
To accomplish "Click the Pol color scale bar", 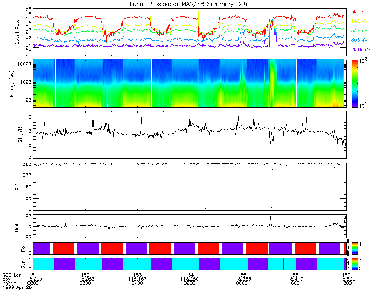I will [x=355, y=249].
